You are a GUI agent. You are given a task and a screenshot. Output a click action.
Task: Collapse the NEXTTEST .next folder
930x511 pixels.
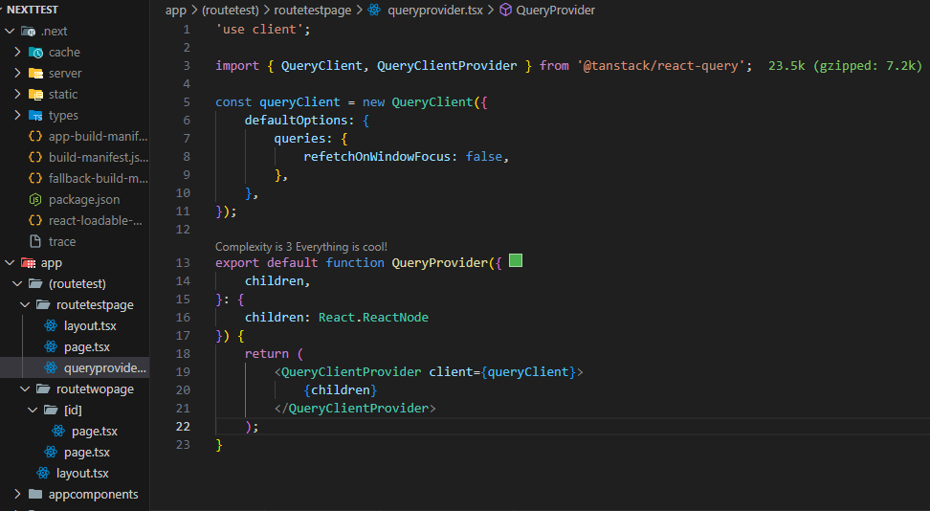coord(11,31)
